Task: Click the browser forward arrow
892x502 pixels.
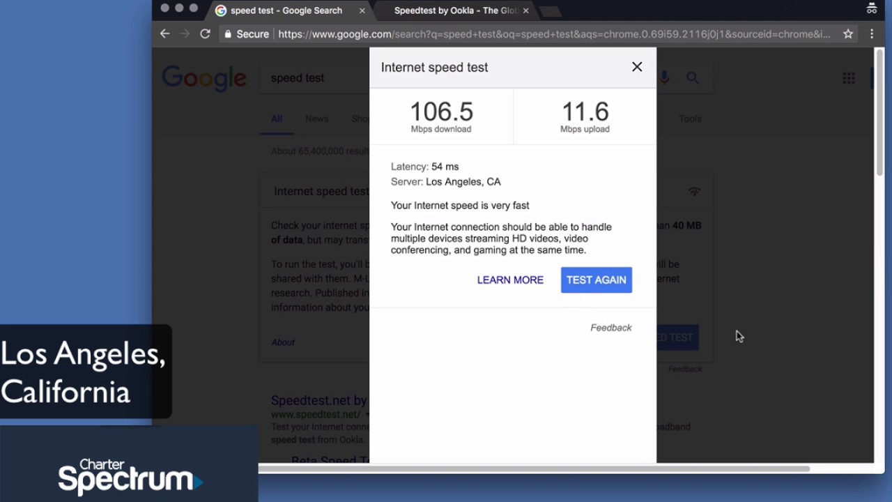Action: pos(185,33)
